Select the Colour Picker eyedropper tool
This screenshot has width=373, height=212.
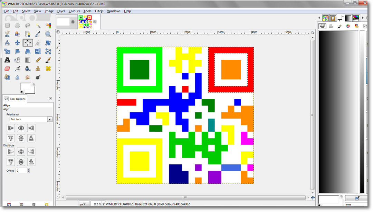[38, 34]
